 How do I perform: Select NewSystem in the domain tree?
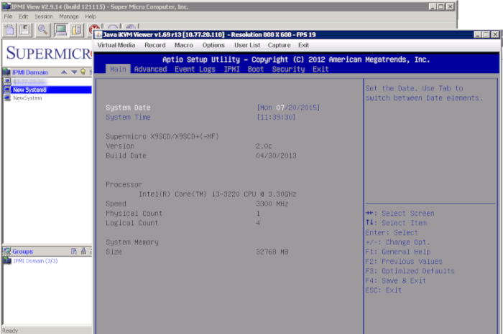pyautogui.click(x=27, y=98)
